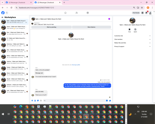Send a thumbs-up like
This screenshot has height=124, width=155.
coord(110,100)
